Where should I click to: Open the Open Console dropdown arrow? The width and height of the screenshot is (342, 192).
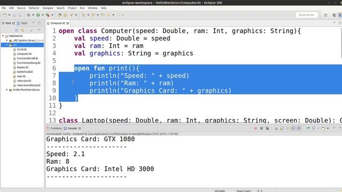[x=328, y=129]
